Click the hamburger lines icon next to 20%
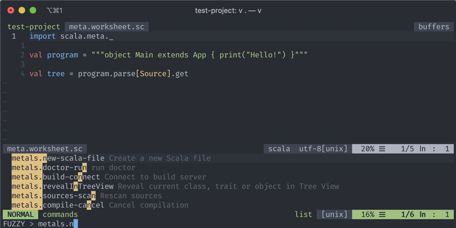 (x=382, y=149)
